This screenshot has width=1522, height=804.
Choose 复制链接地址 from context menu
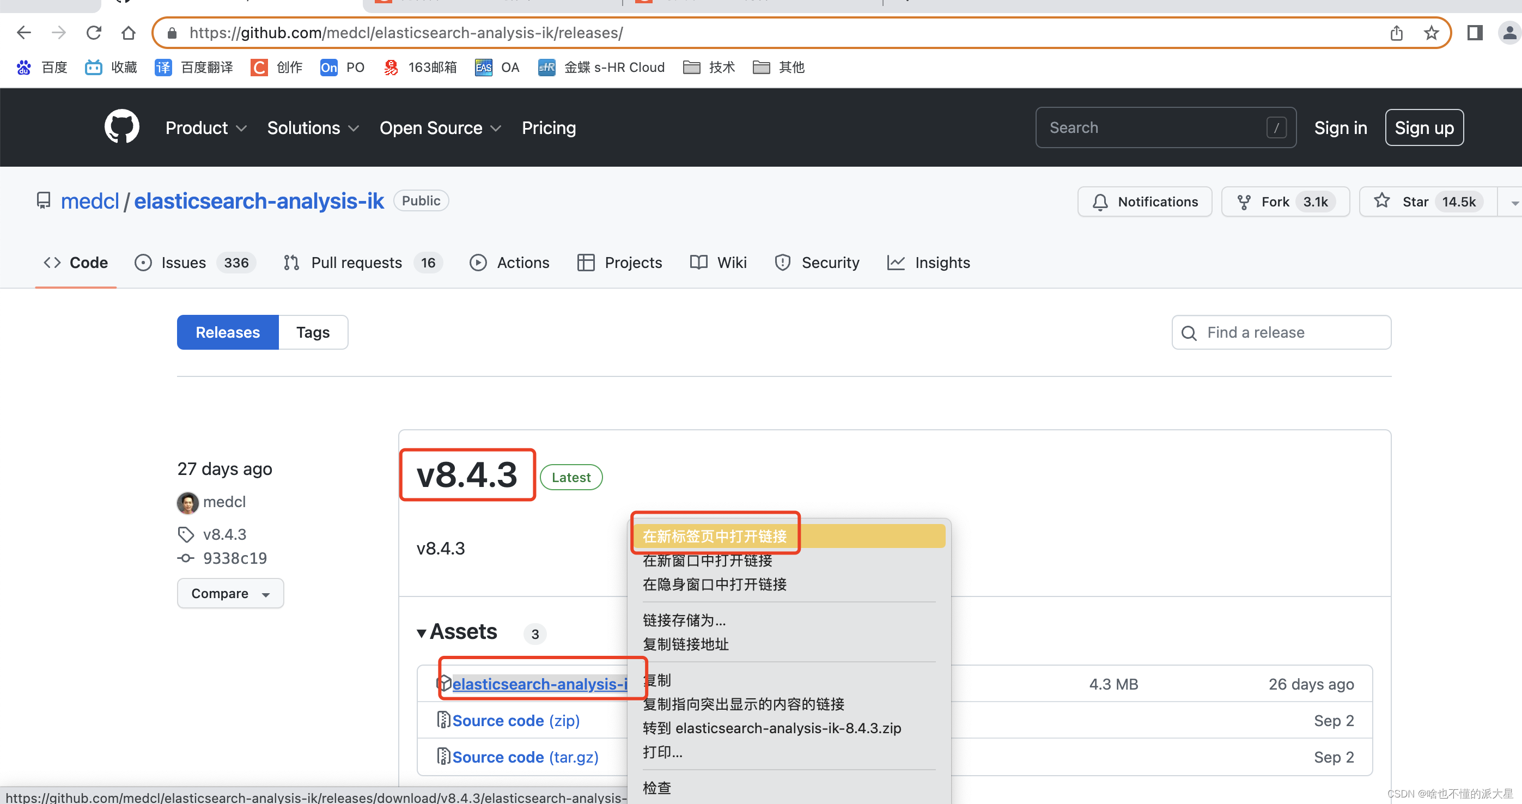[x=789, y=644]
